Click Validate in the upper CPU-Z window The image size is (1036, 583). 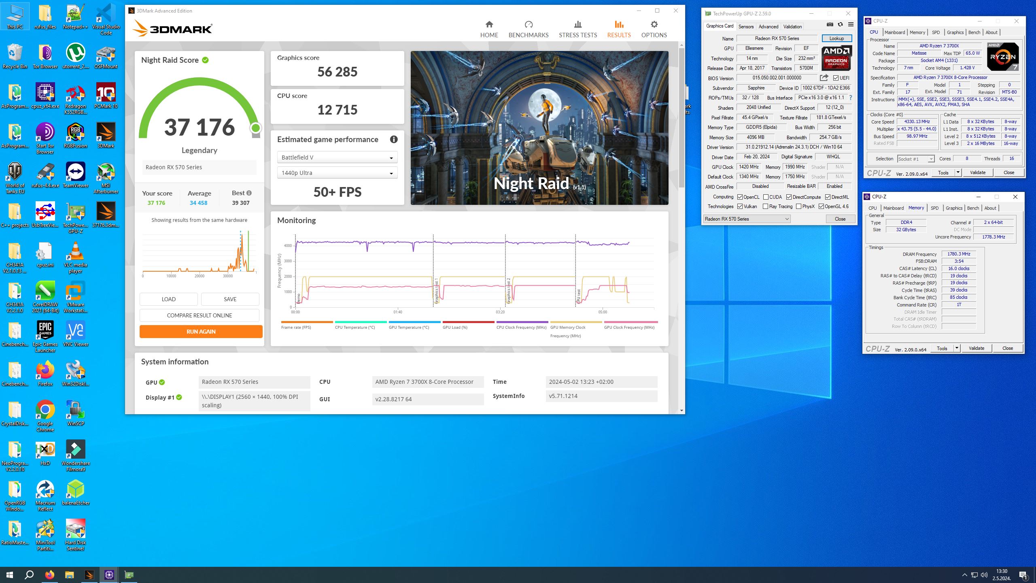977,172
